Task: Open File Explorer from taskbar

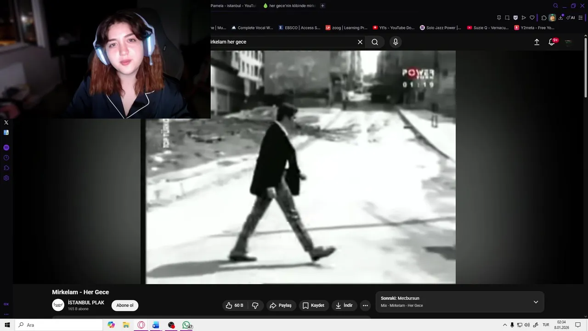Action: (x=126, y=325)
